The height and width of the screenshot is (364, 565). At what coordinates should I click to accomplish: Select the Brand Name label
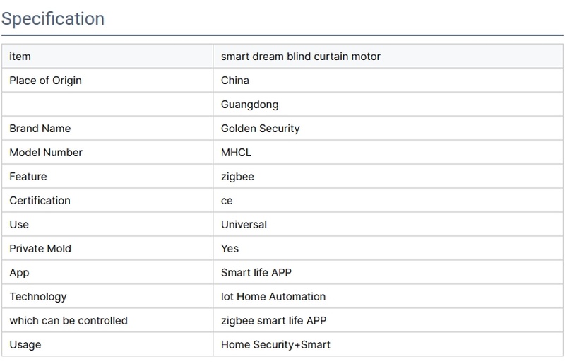click(40, 129)
